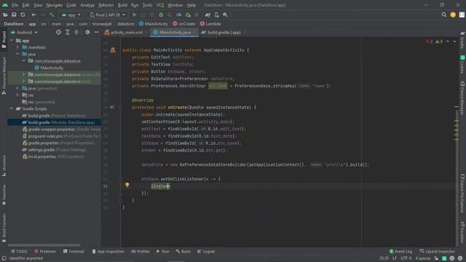Open the AVD/Device Manager toolbar icon
The image size is (466, 262).
point(217,15)
